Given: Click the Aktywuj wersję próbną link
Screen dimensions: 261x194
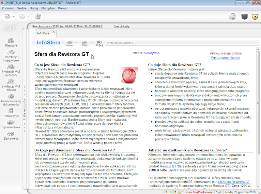Looking at the screenshot, I should 226,53.
